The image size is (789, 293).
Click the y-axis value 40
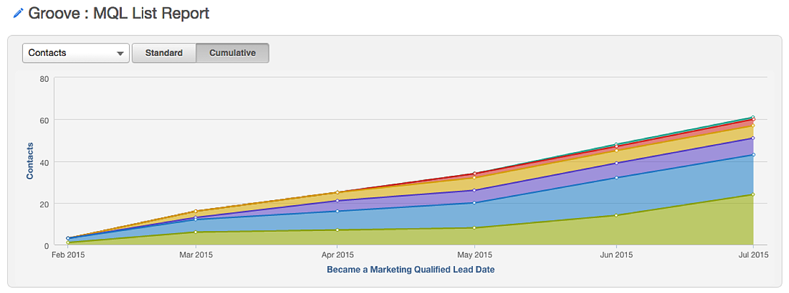pyautogui.click(x=43, y=161)
